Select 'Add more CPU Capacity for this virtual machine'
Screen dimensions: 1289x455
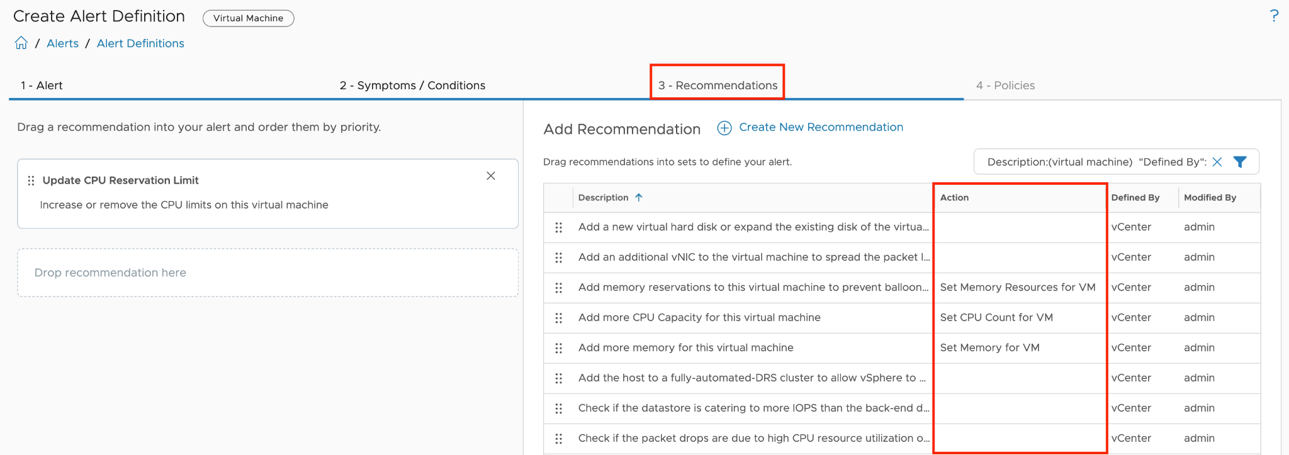(x=699, y=317)
